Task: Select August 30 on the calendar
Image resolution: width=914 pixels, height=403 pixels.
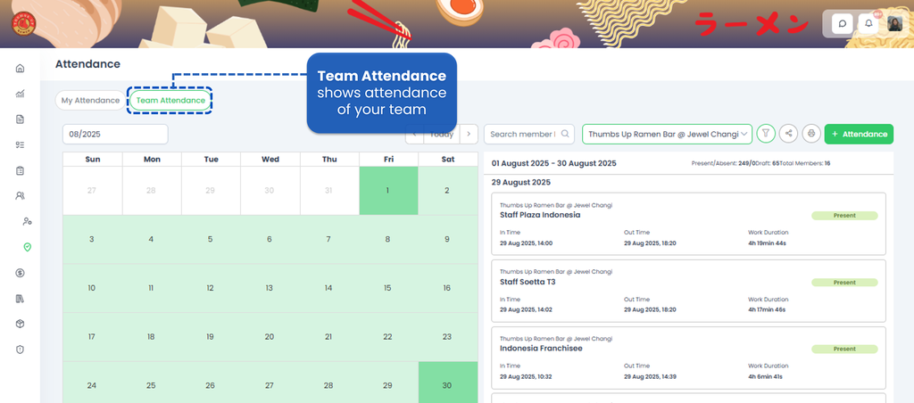Action: tap(446, 385)
